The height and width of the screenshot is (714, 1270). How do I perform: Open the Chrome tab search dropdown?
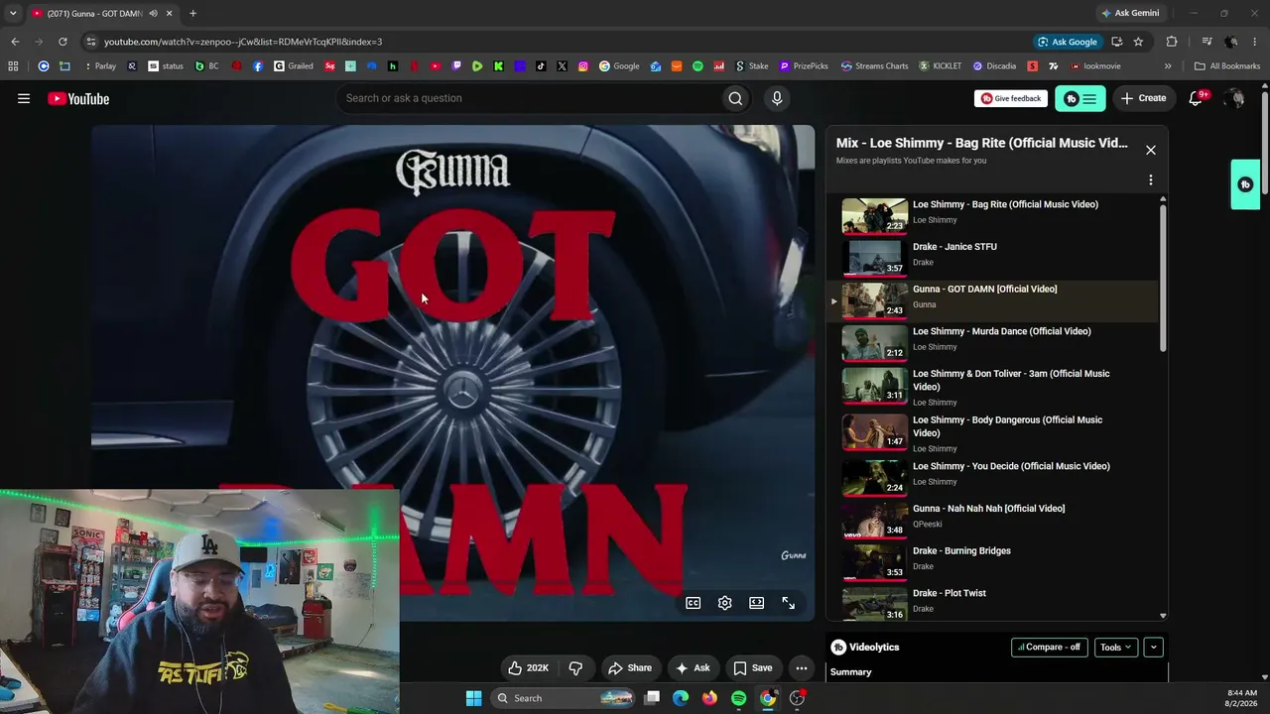coord(13,13)
